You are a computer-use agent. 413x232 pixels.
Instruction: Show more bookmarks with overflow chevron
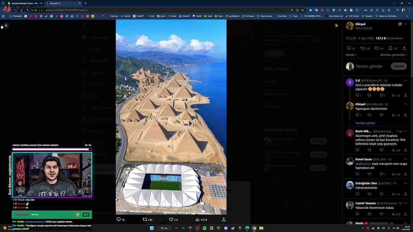pyautogui.click(x=407, y=16)
